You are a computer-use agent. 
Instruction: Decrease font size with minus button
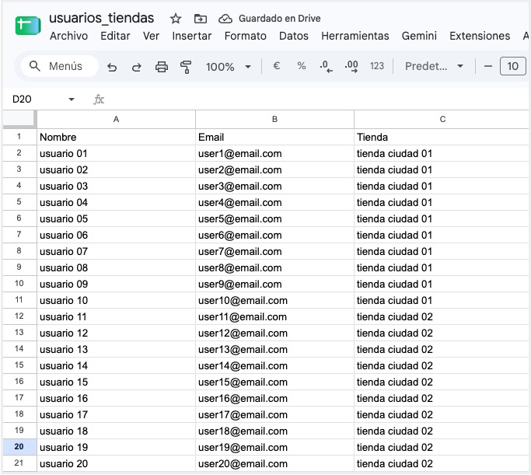488,66
